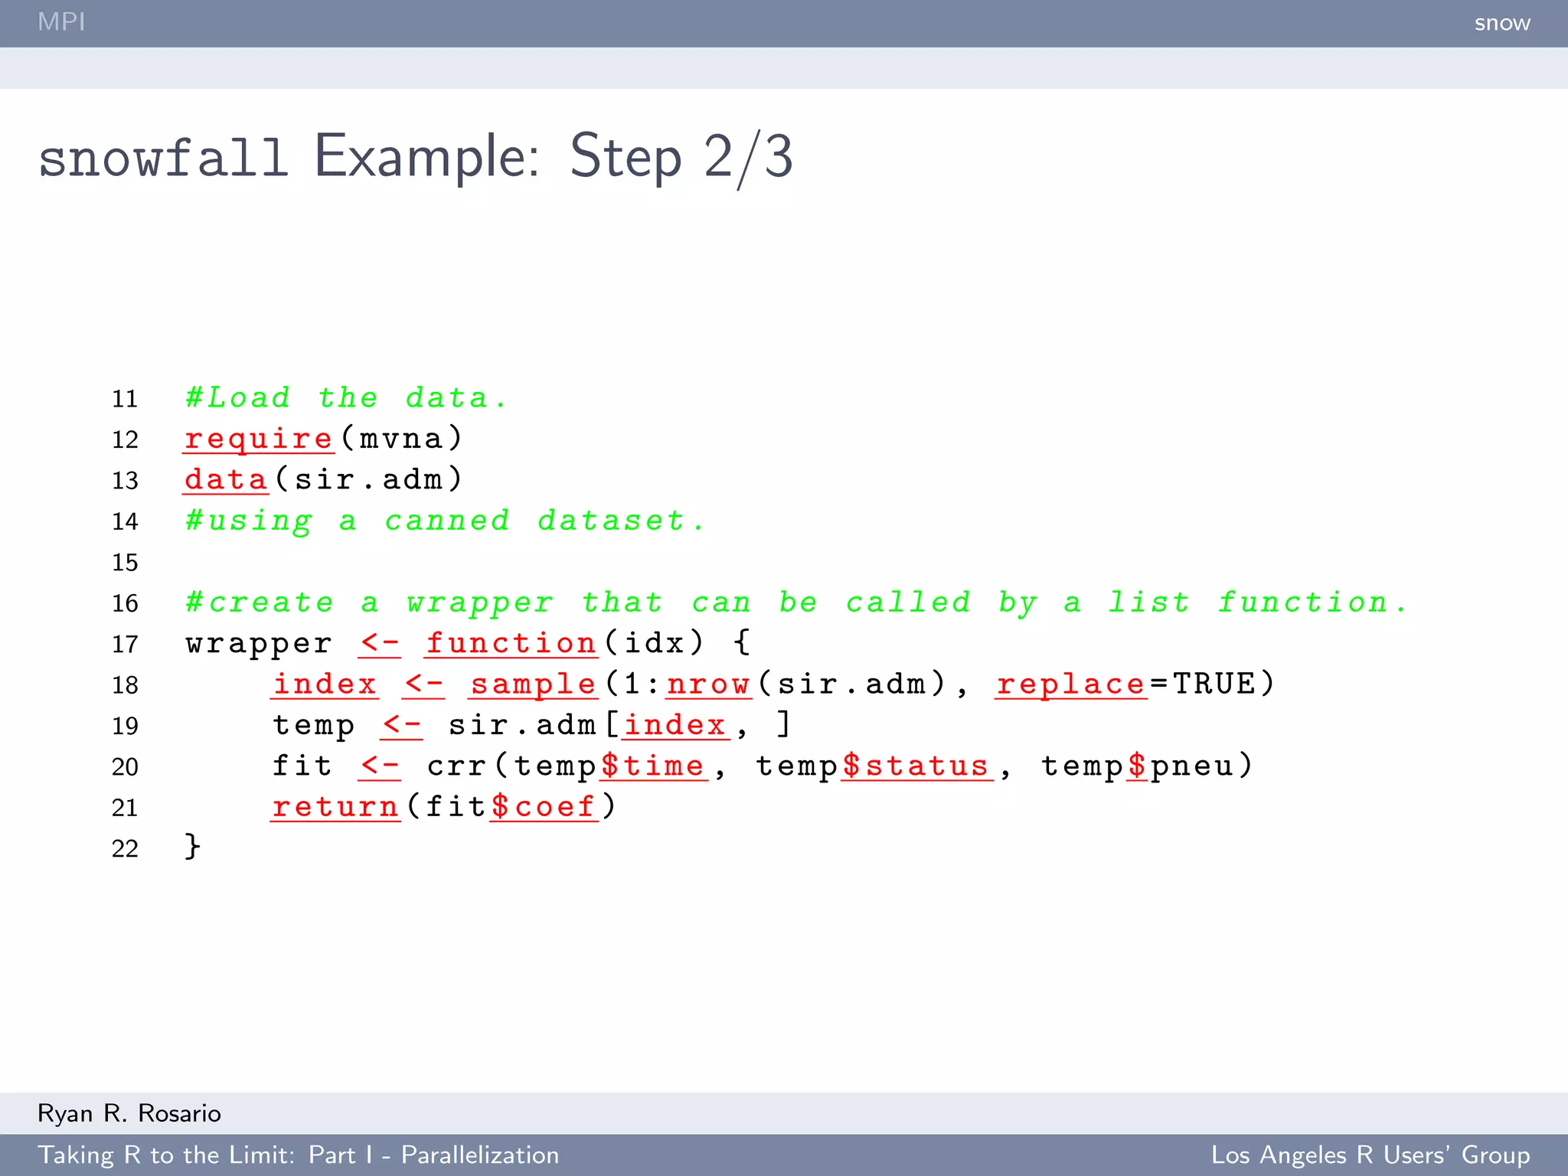Click 'sir.adm[' on line 19
This screenshot has width=1568, height=1176.
pos(534,724)
